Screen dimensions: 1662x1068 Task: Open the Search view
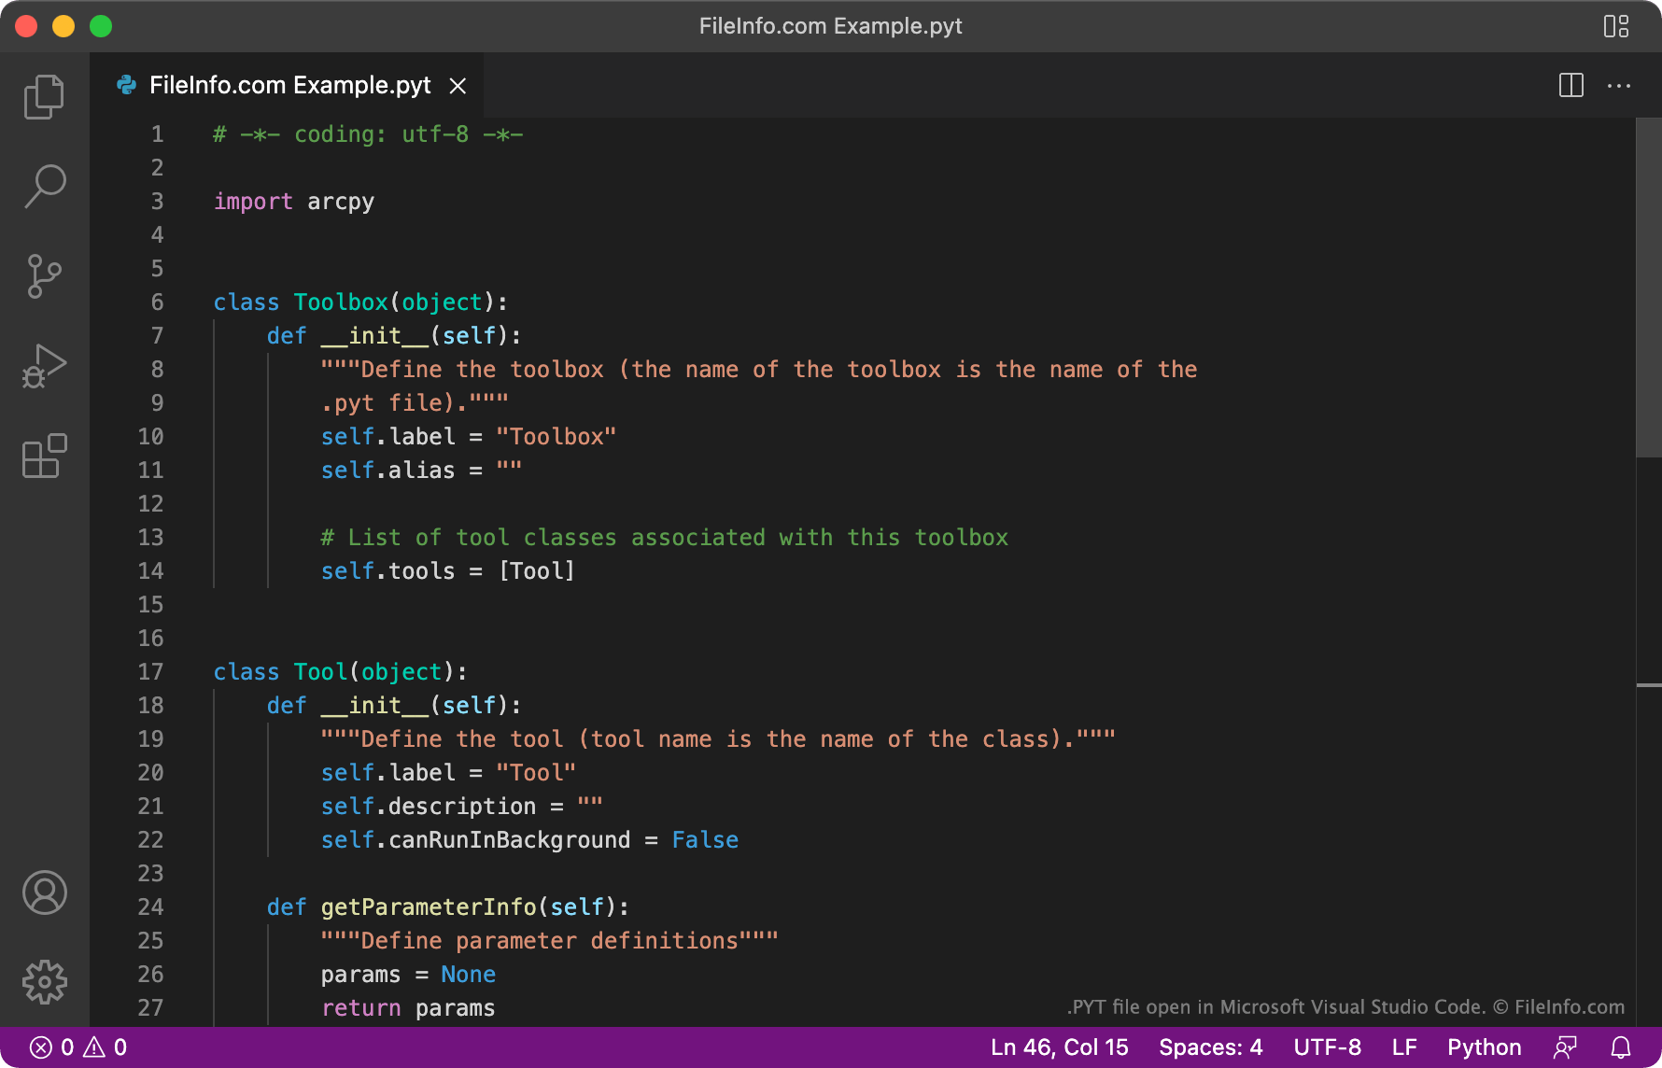44,186
